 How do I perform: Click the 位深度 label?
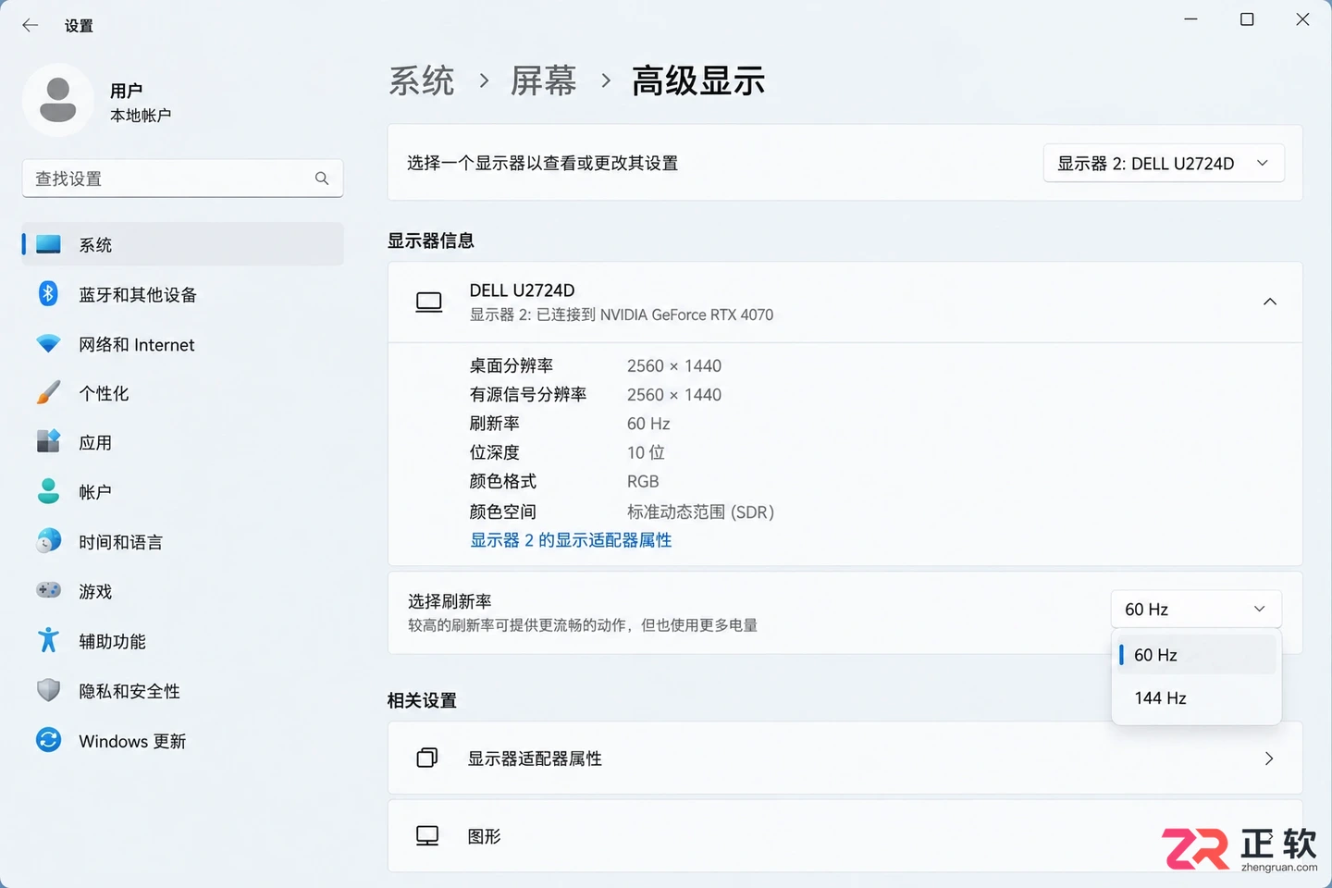[495, 452]
